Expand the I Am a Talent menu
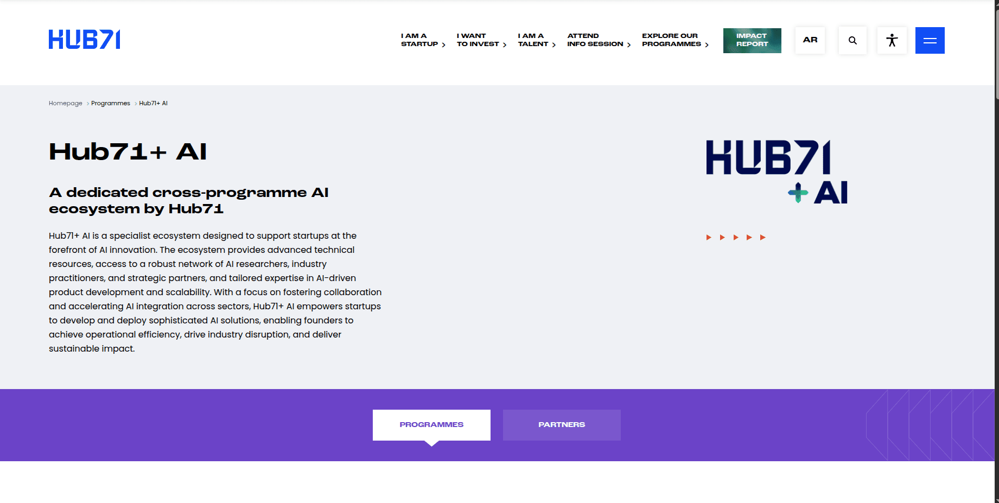999x503 pixels. pos(537,40)
